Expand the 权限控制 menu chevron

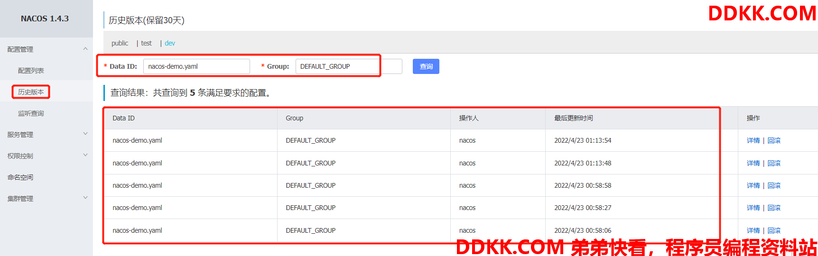[x=85, y=155]
